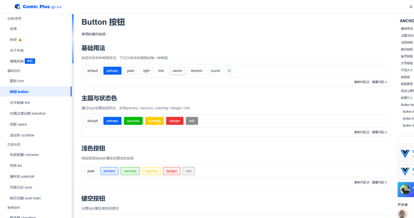Click the home icon in top bar

(x=411, y=7)
